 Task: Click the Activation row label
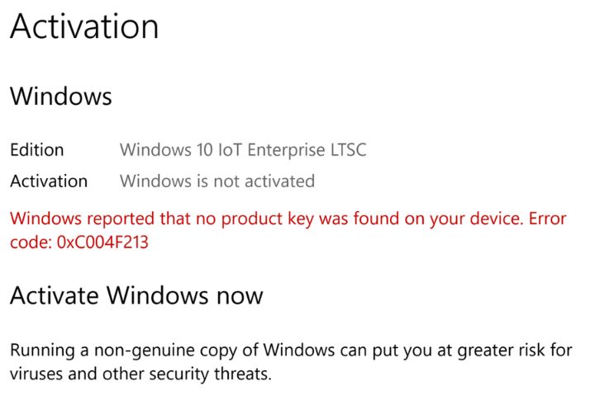pos(49,181)
